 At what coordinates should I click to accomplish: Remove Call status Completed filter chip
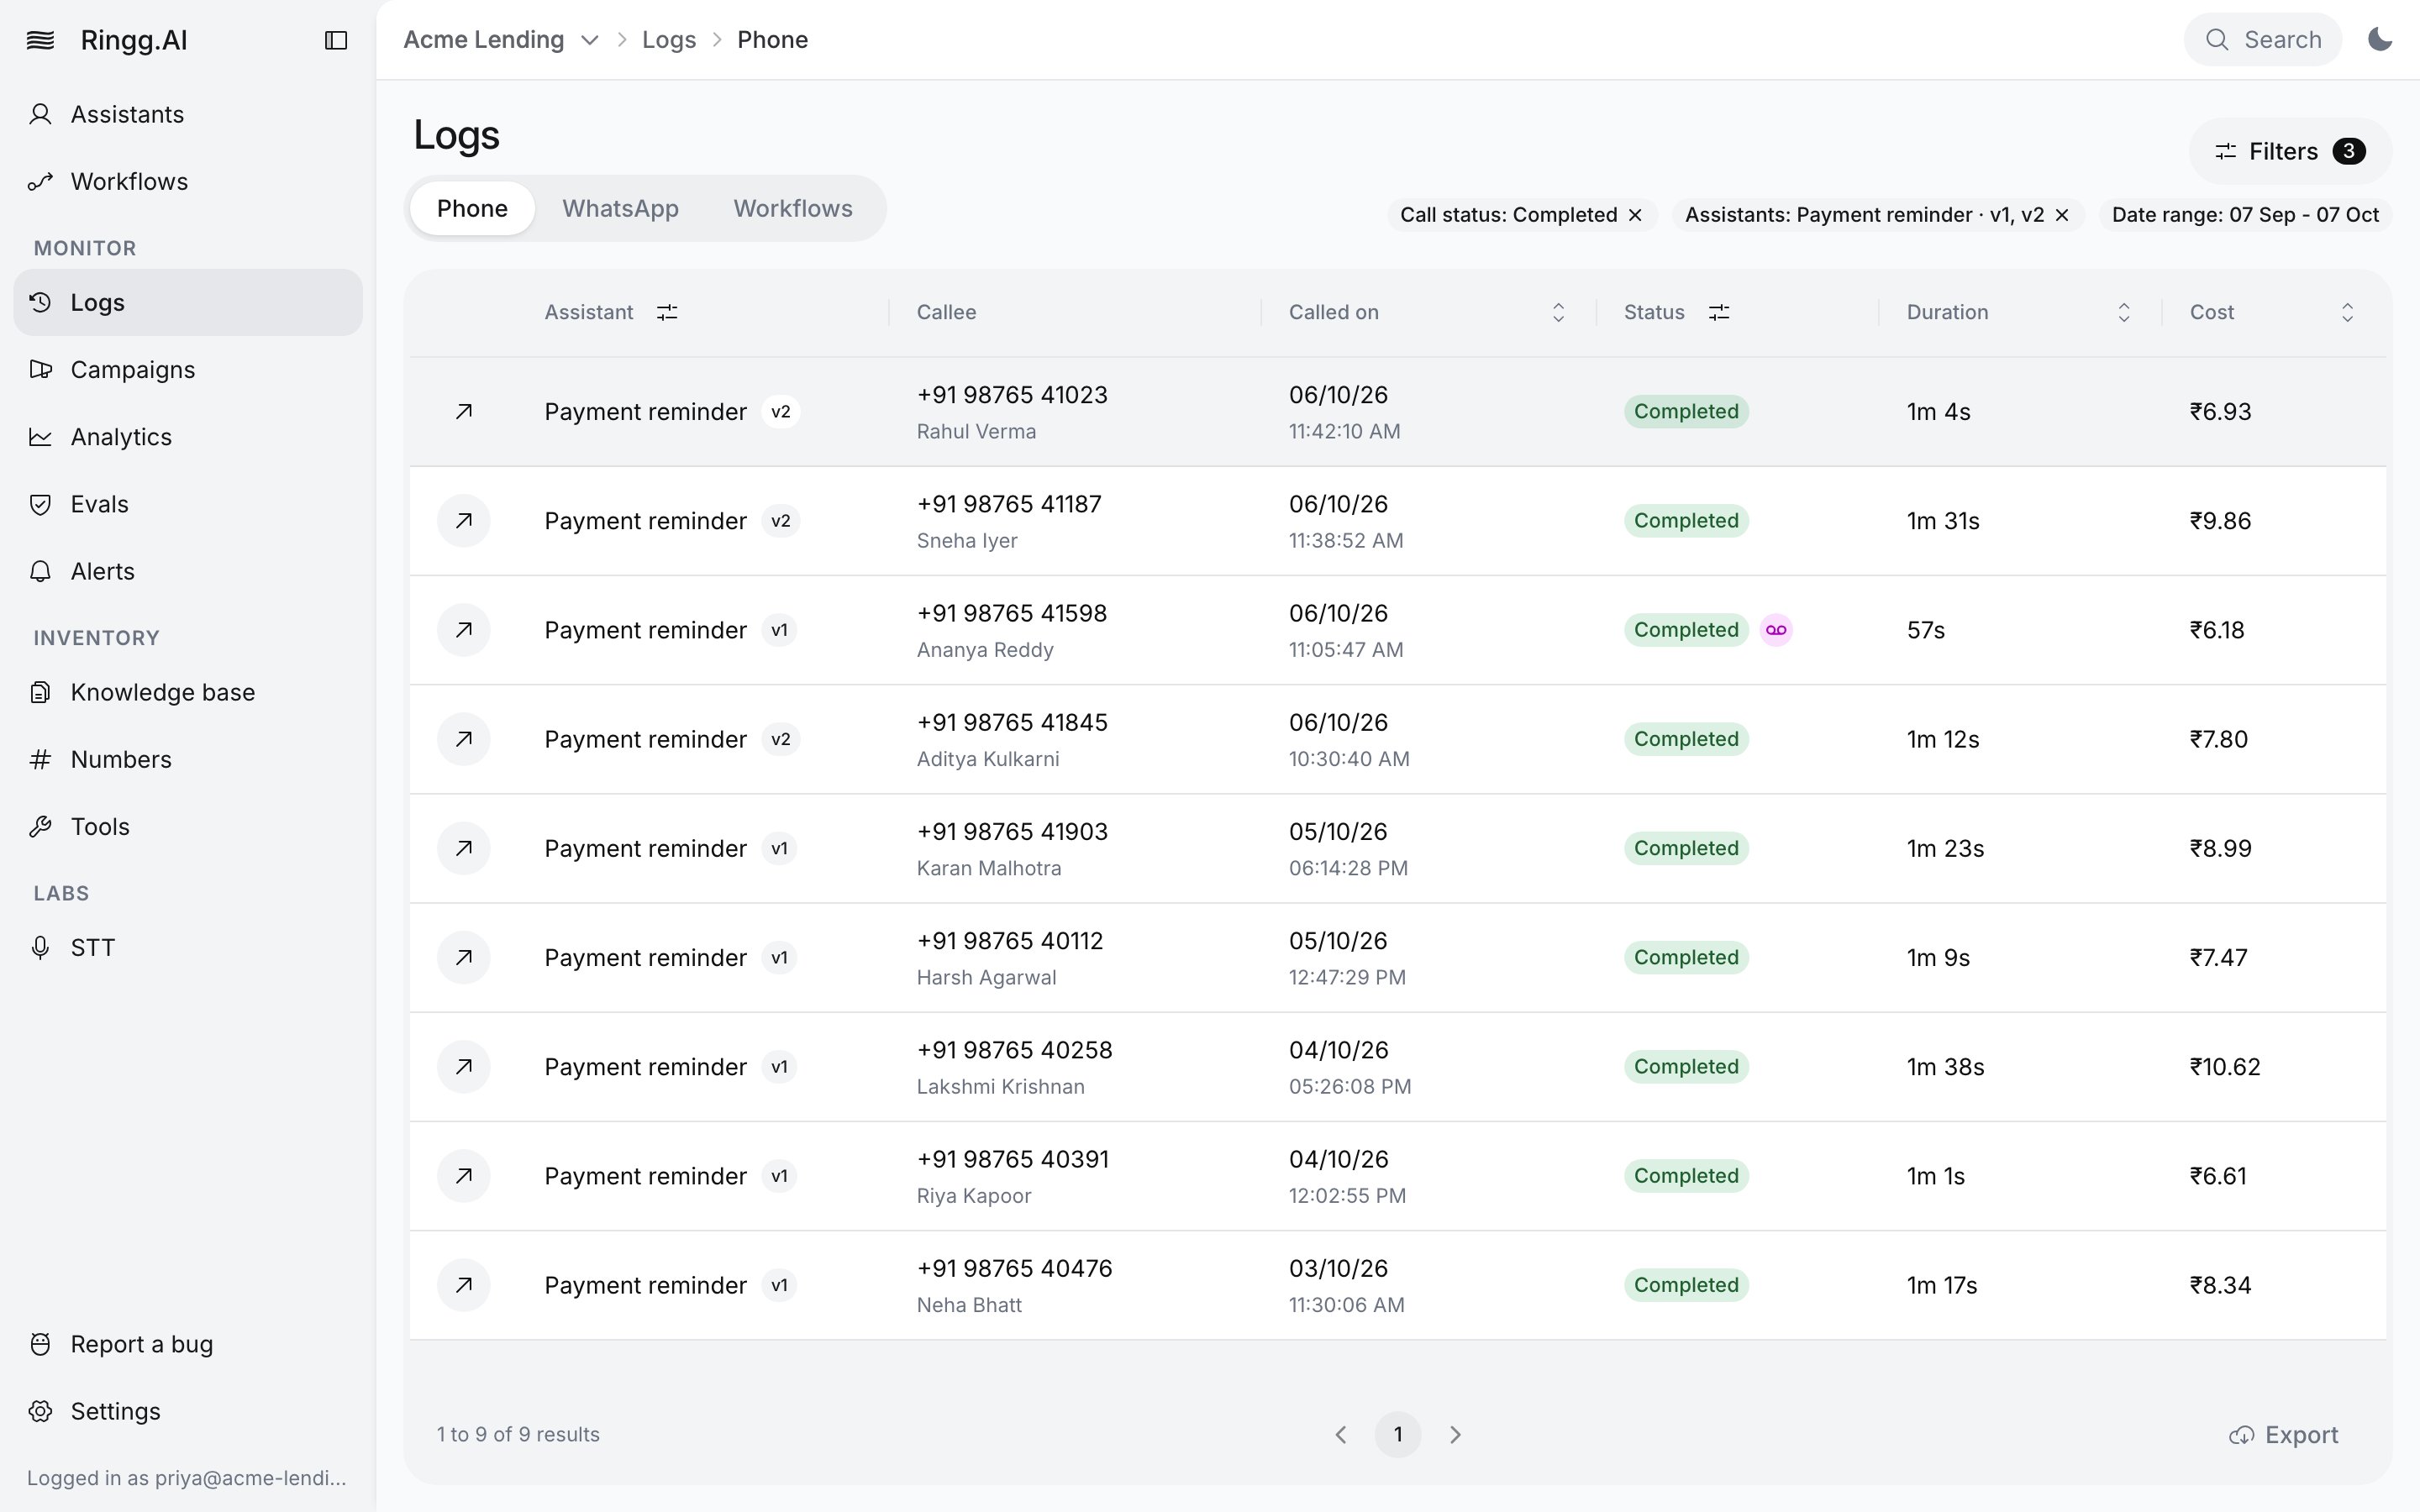[1636, 215]
